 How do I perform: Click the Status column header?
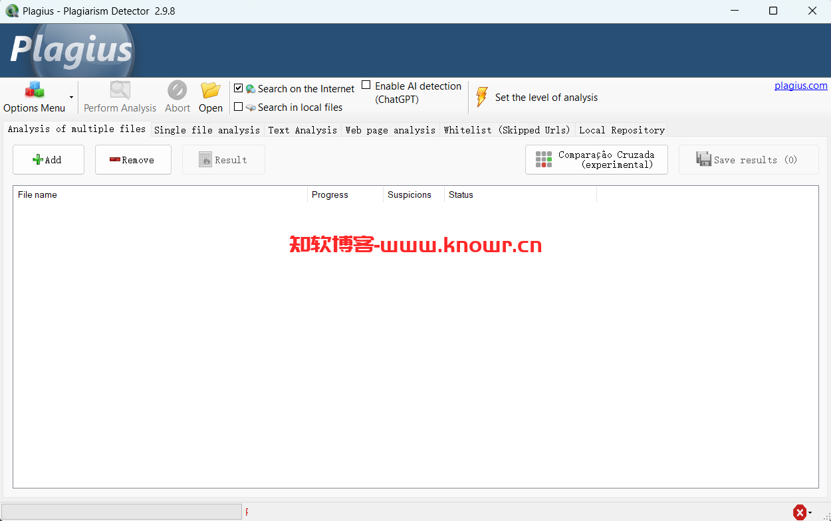521,194
